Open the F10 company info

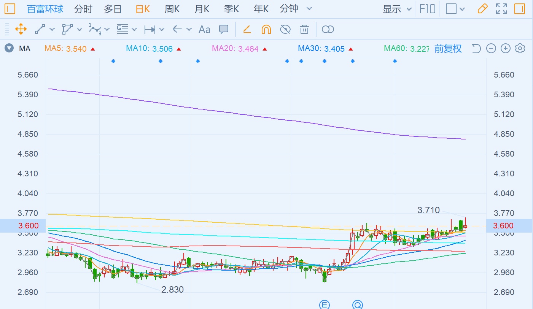coord(427,9)
